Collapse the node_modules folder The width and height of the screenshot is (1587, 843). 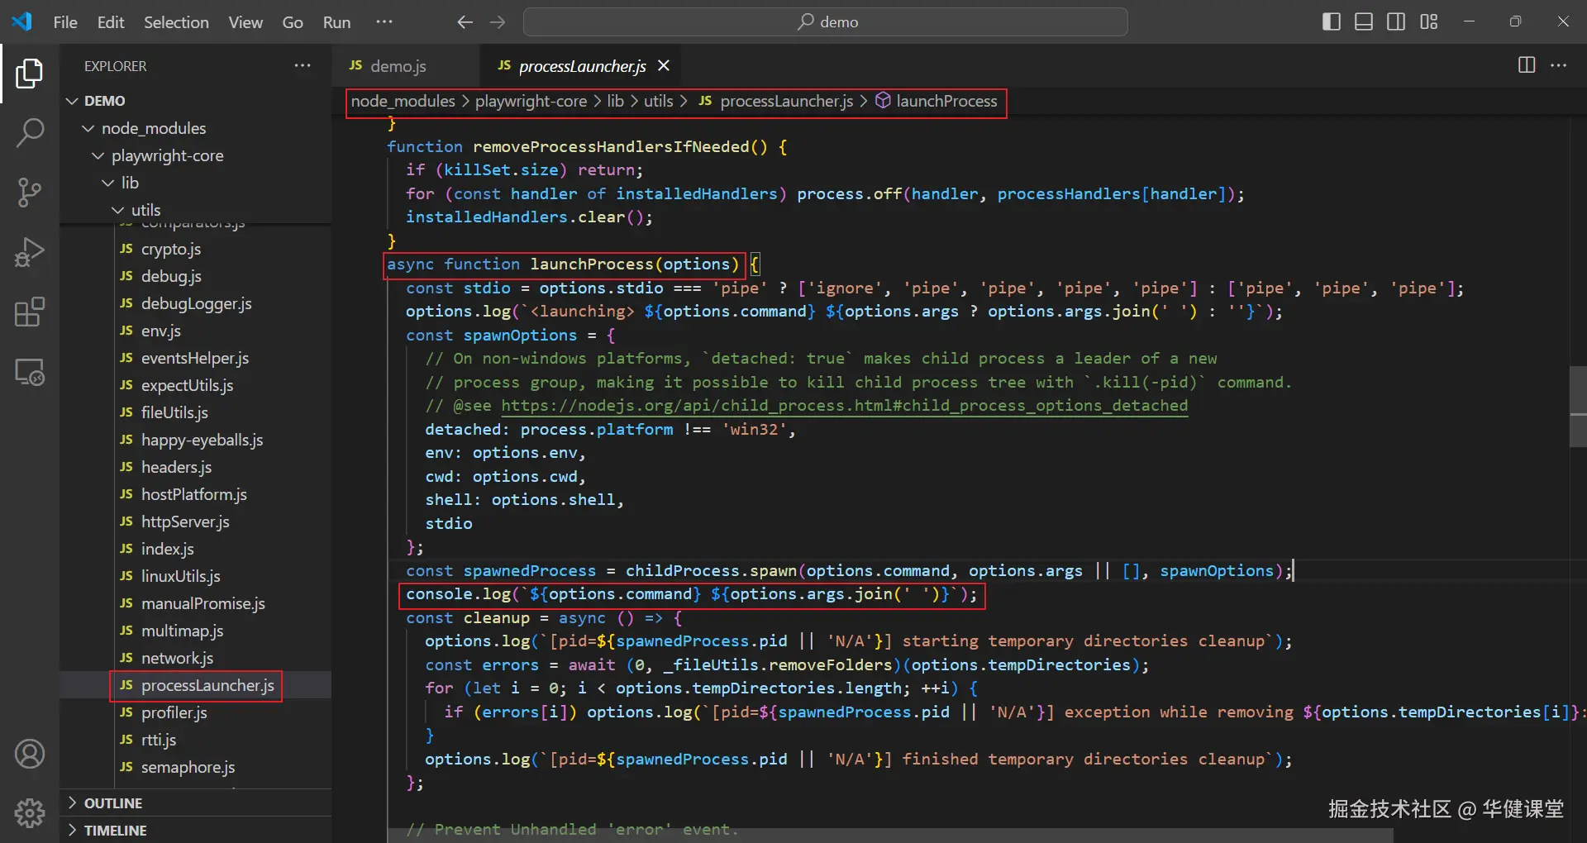(153, 128)
